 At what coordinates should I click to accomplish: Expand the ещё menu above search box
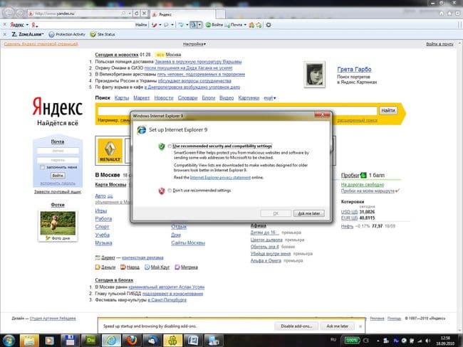tap(269, 98)
